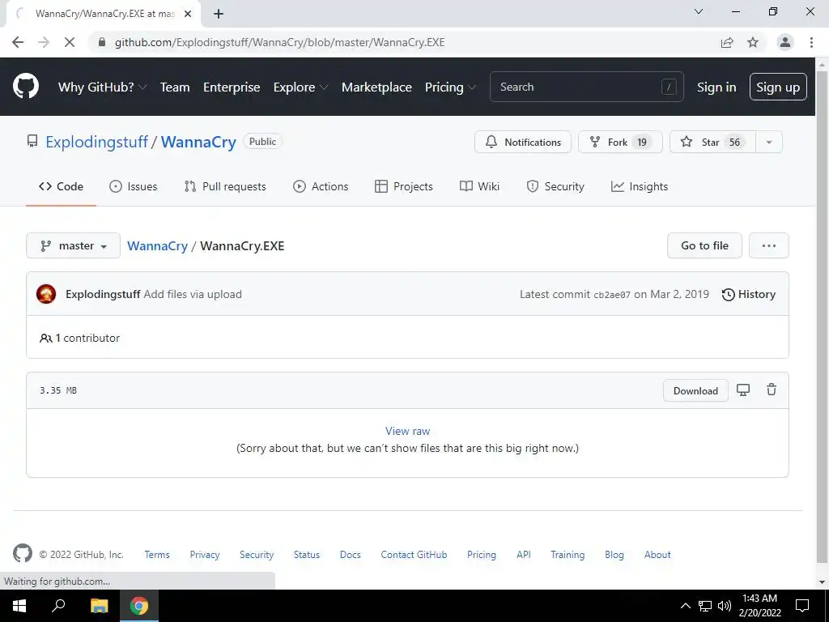The width and height of the screenshot is (829, 622).
Task: Switch to the Issues tab
Action: [x=134, y=186]
